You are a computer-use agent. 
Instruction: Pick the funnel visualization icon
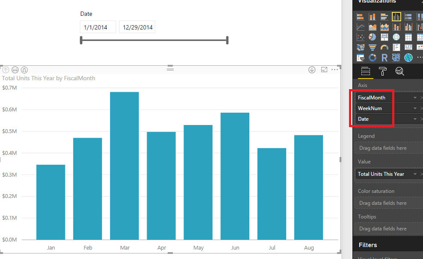(372, 47)
